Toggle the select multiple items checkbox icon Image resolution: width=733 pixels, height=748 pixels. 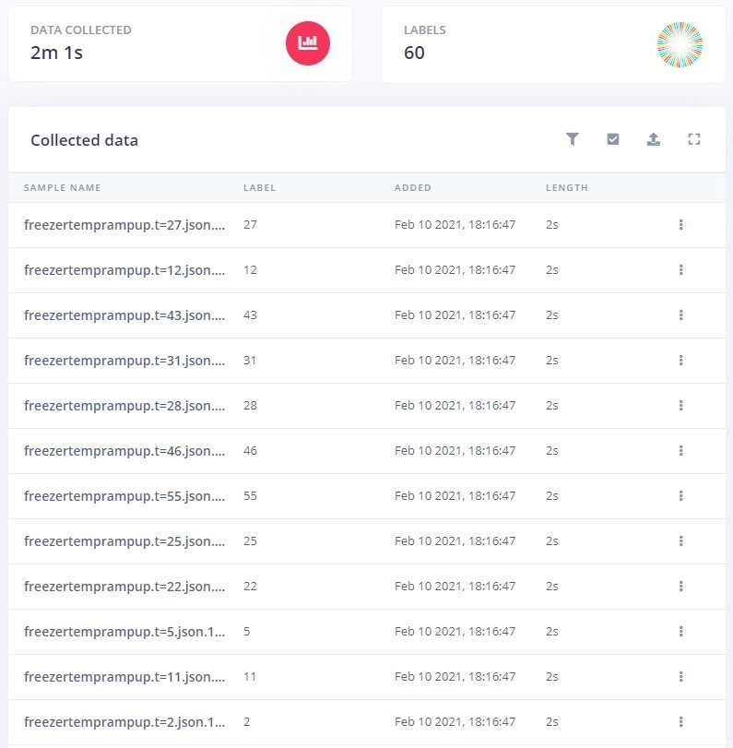[613, 139]
